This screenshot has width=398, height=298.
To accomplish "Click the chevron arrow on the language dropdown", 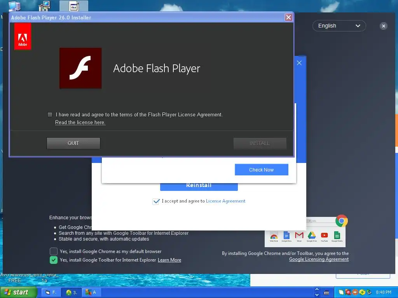I will 358,26.
